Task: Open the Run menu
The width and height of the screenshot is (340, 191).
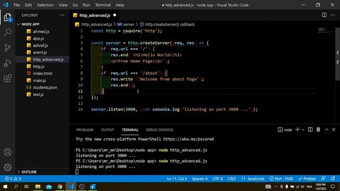Action: pos(86,5)
